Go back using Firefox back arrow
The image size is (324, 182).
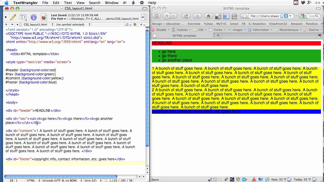tap(167, 16)
